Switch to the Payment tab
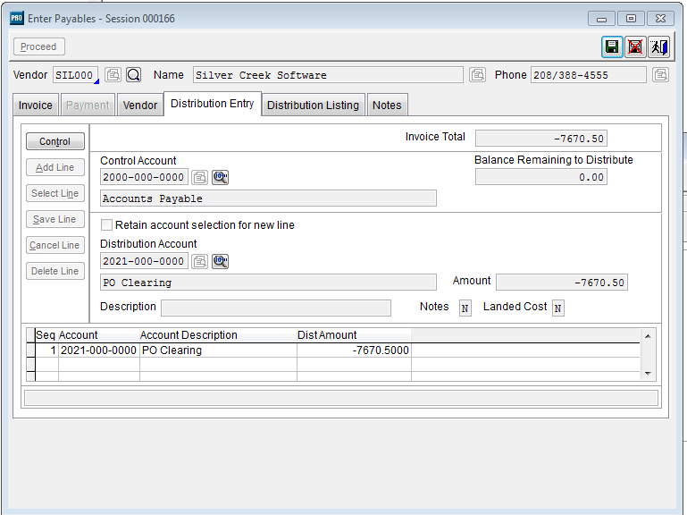The image size is (687, 515). pos(88,106)
